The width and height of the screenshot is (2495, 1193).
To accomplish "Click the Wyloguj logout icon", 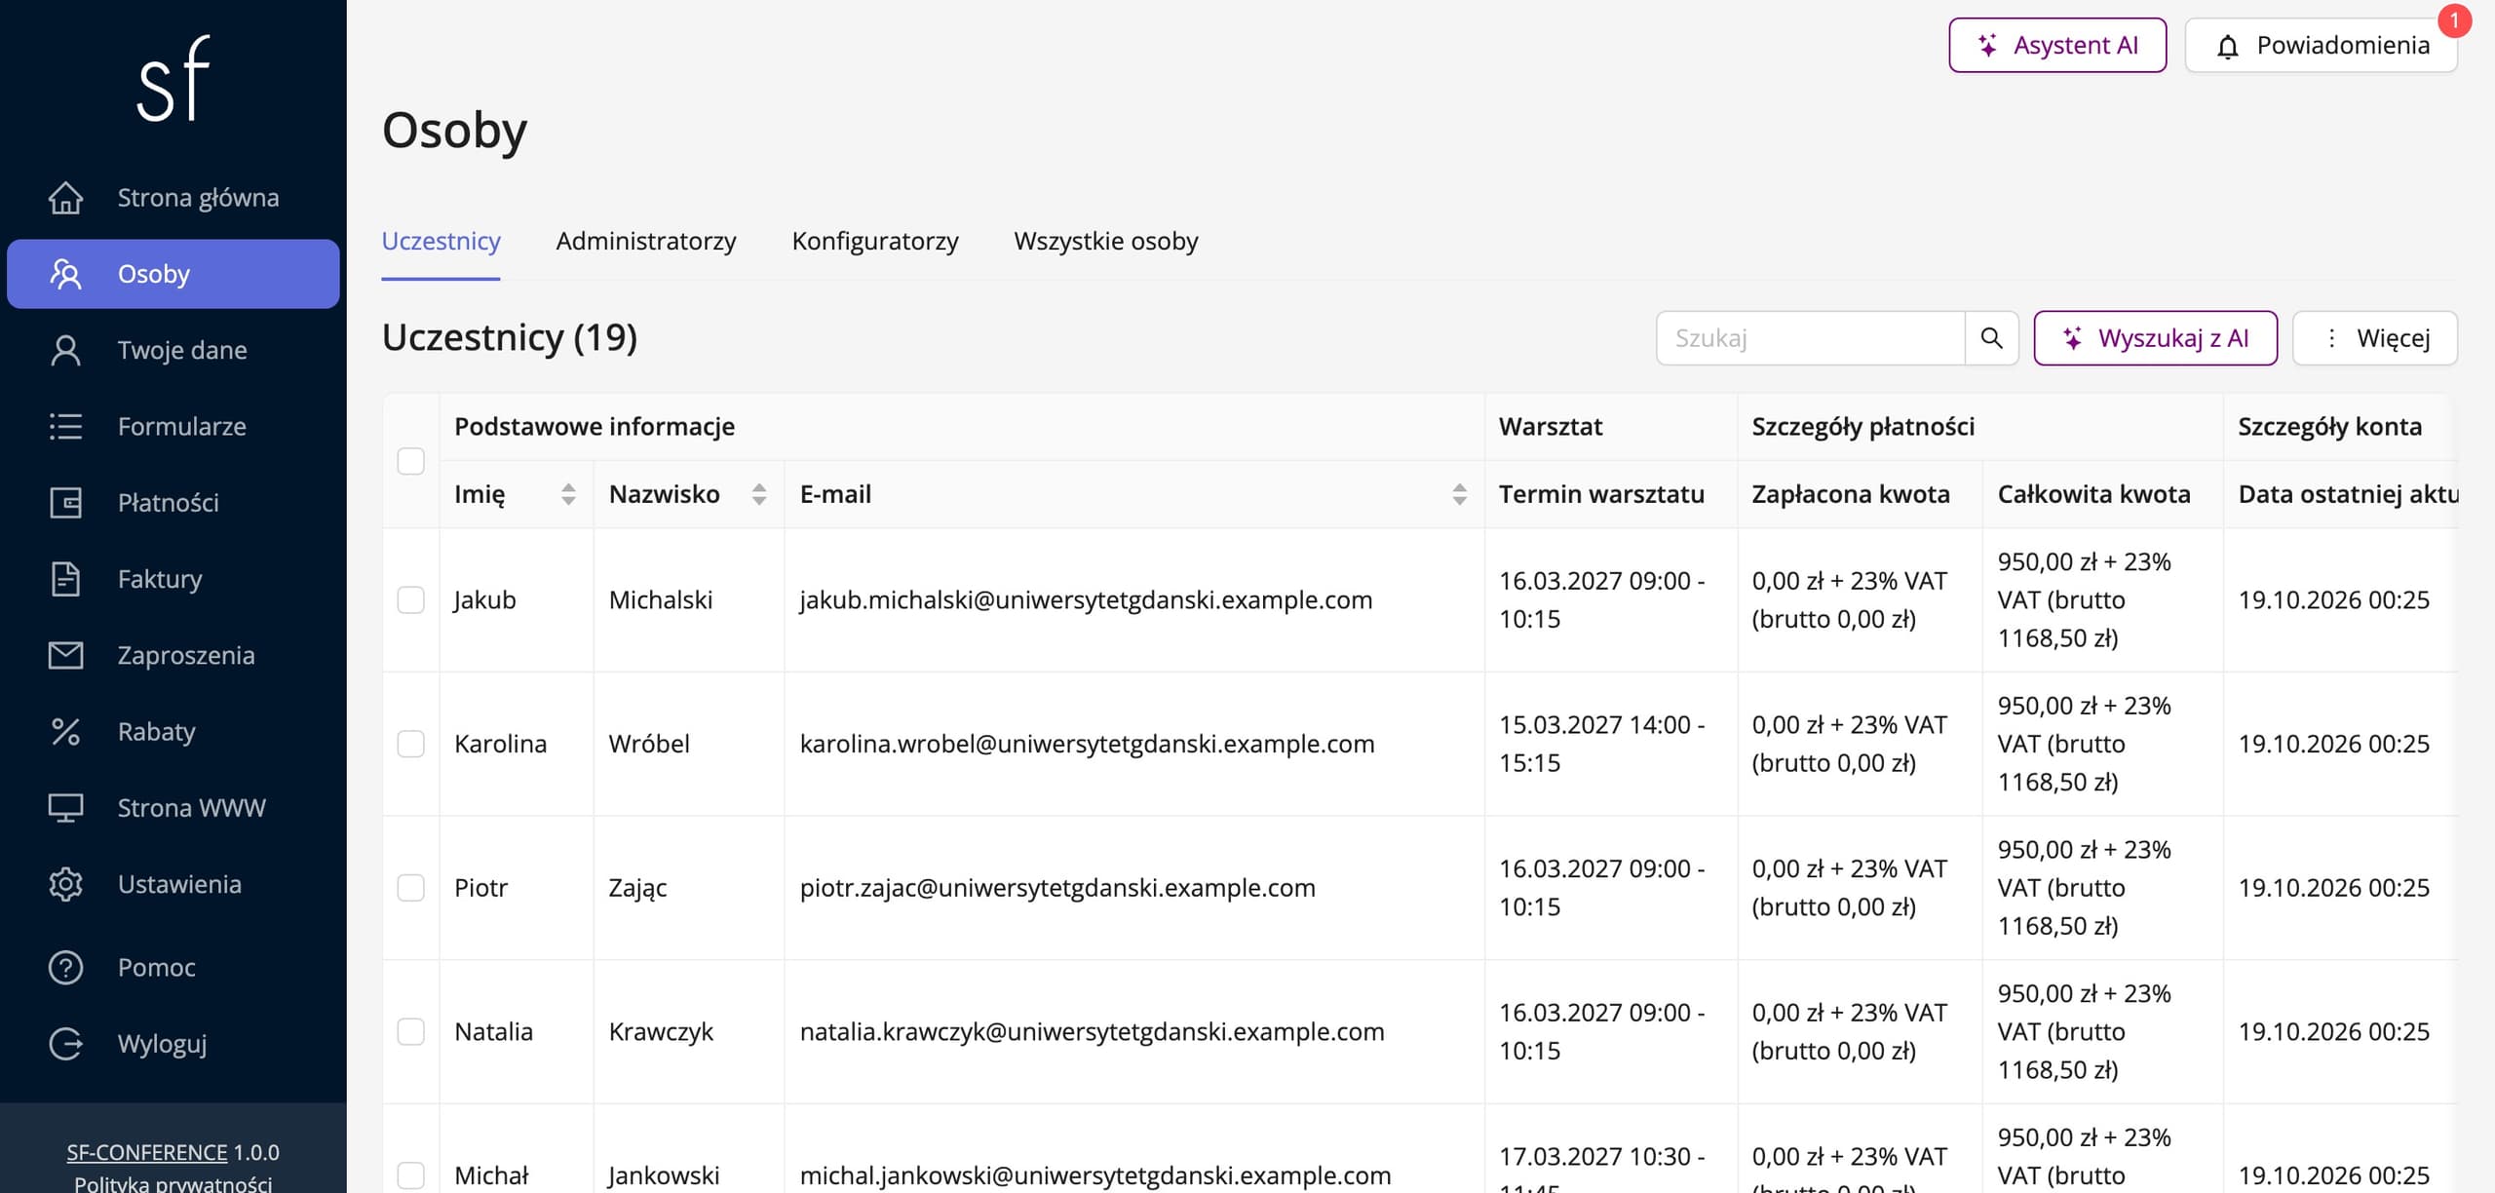I will 65,1044.
